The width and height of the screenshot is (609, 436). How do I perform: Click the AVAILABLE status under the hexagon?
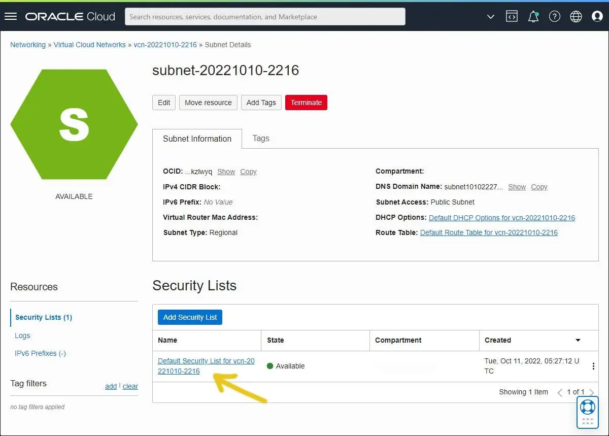[x=74, y=196]
